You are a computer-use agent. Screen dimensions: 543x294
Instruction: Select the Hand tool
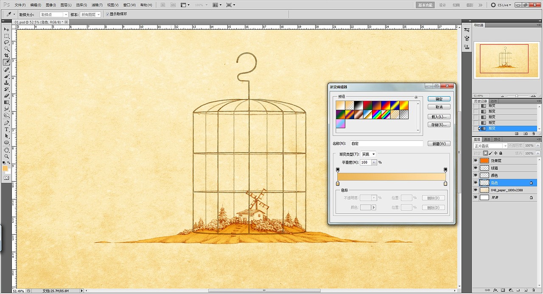click(x=6, y=150)
